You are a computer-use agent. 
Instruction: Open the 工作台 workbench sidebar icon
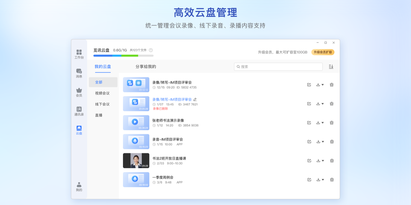click(79, 54)
